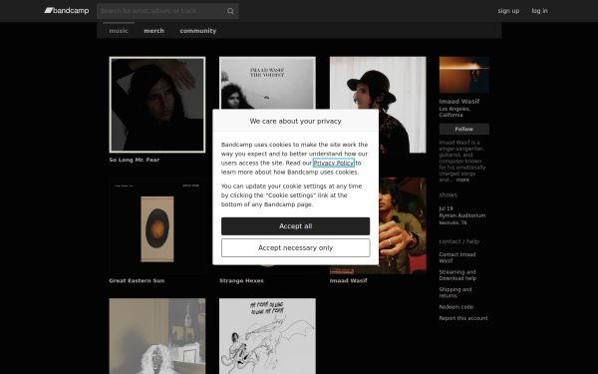Open the Contact Imaad Wasif link
Image resolution: width=598 pixels, height=374 pixels.
457,257
